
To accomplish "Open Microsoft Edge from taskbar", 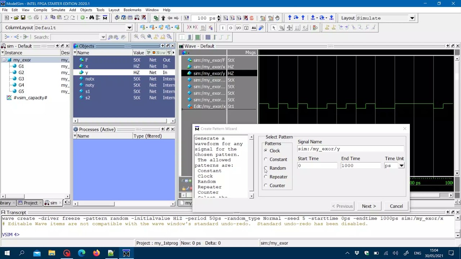I will coord(81,253).
